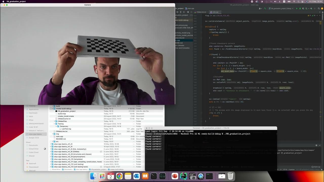Screen dimensions: 324x182
Task: Open Notes app in the Dock
Action: pos(128,176)
